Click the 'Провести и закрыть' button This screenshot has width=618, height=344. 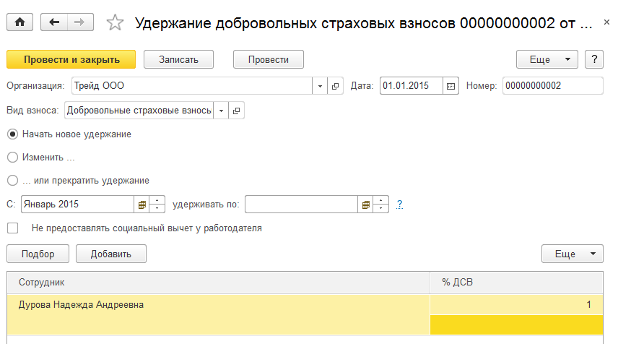(71, 59)
